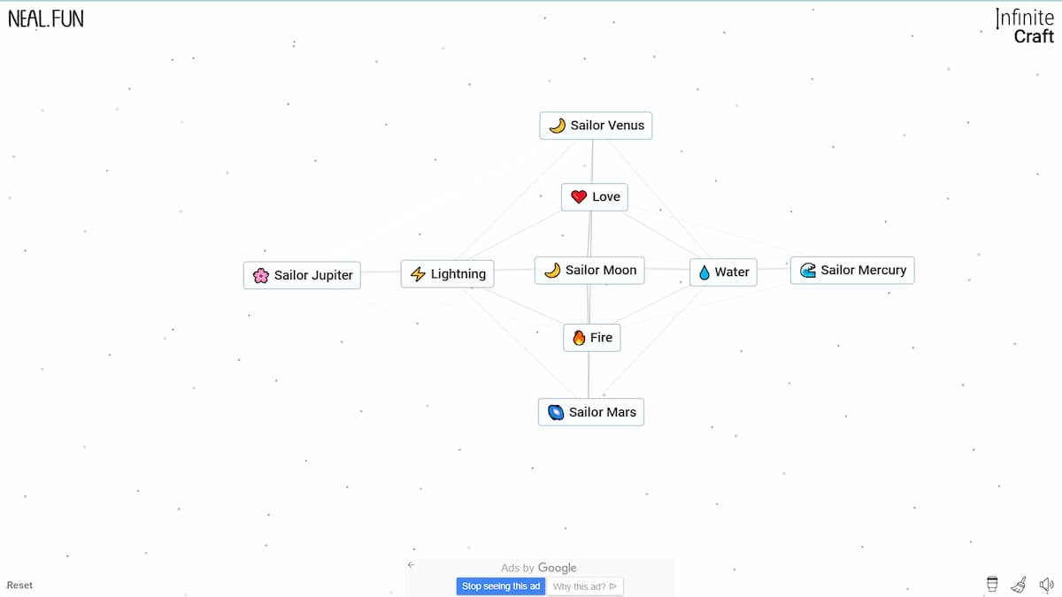Screen dimensions: 1062x597
Task: Click the wave icon on Sailor Mercury
Action: click(807, 271)
